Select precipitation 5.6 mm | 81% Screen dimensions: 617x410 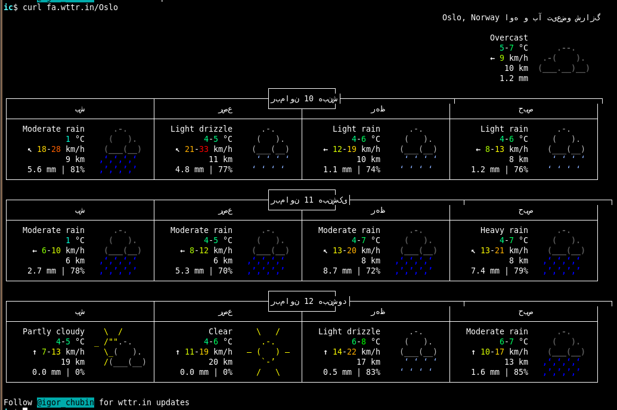coord(56,170)
